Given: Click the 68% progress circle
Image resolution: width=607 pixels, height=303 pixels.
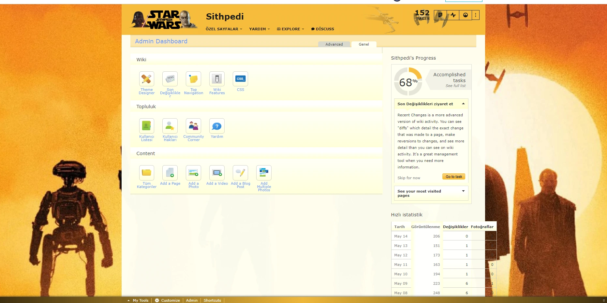Looking at the screenshot, I should pyautogui.click(x=408, y=81).
